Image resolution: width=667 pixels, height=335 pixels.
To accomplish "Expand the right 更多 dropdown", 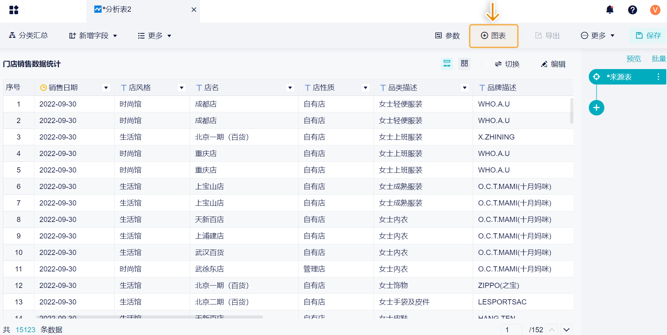I will [x=598, y=36].
